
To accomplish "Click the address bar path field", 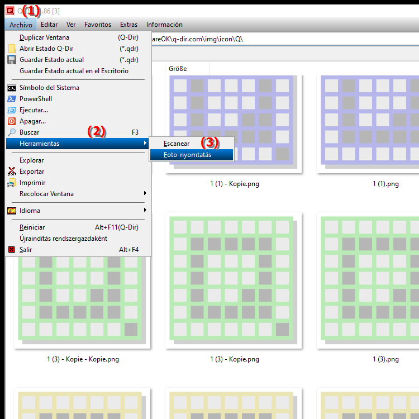I will [x=285, y=39].
